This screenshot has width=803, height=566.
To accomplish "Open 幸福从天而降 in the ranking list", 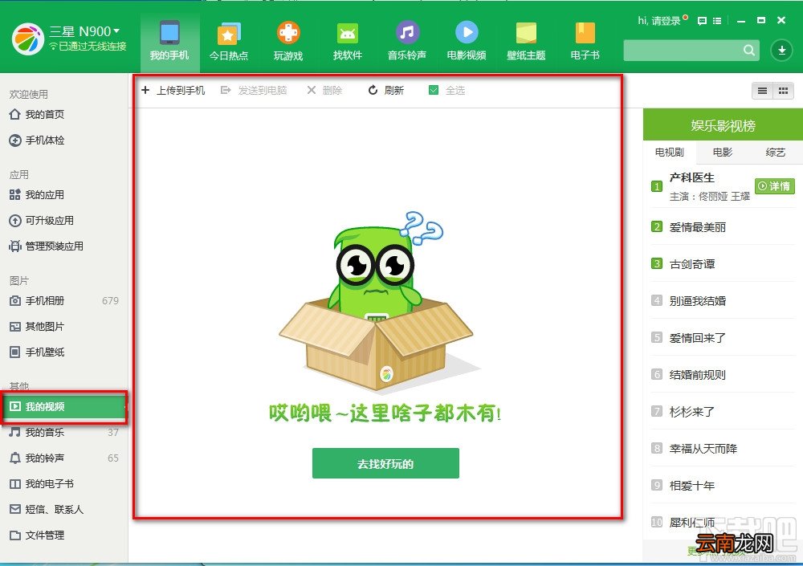I will (703, 448).
